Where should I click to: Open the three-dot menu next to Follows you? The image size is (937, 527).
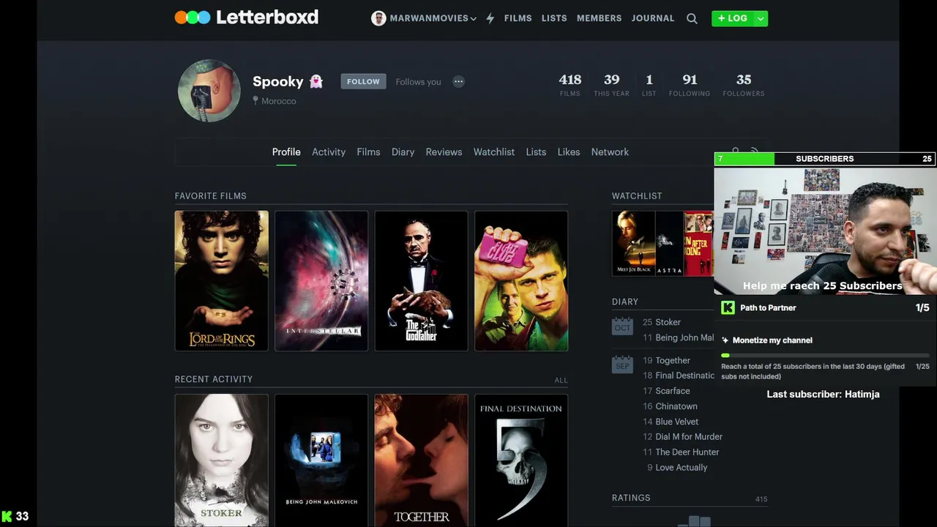coord(458,82)
